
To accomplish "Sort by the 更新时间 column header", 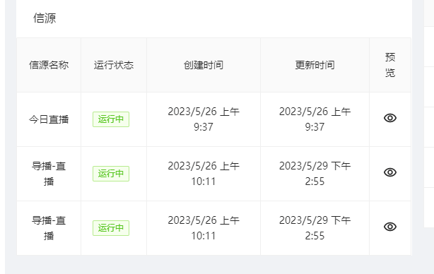I will [x=315, y=65].
